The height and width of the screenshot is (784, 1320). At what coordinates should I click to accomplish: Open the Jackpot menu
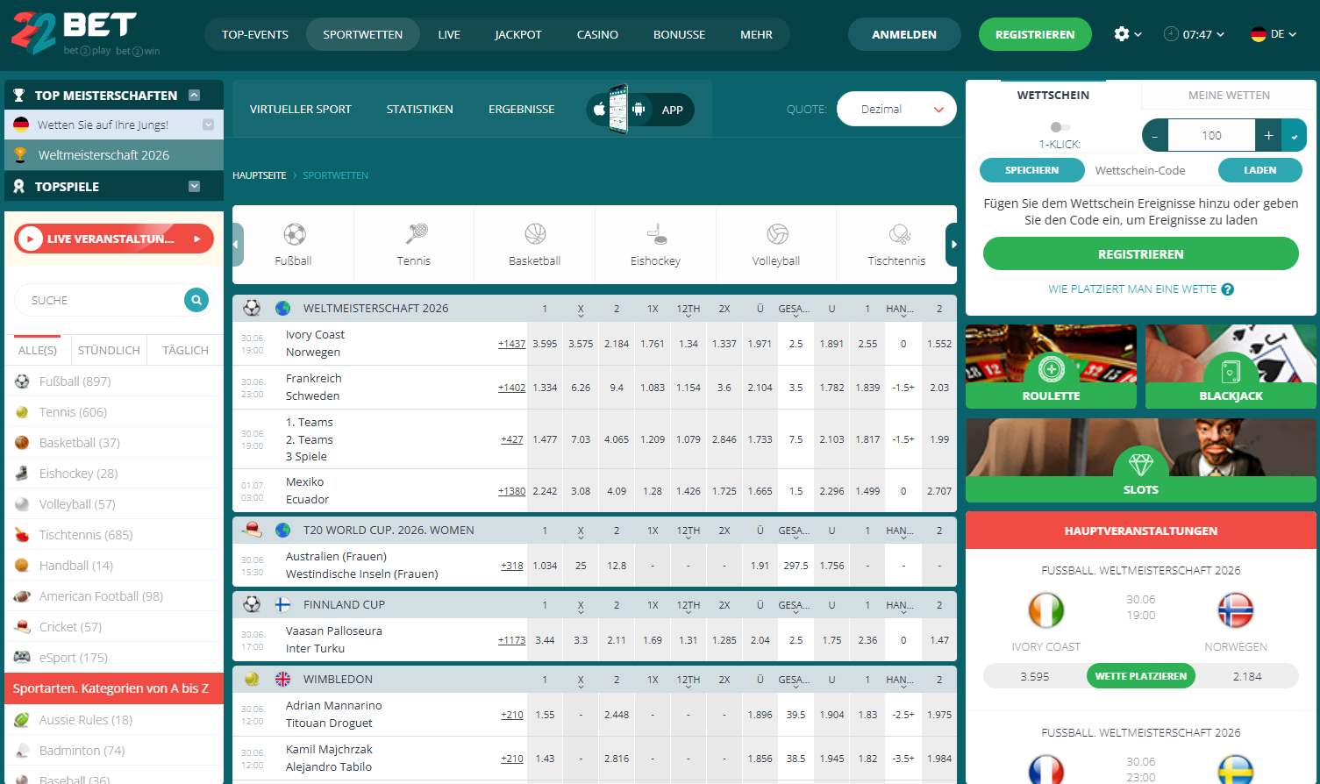click(518, 35)
